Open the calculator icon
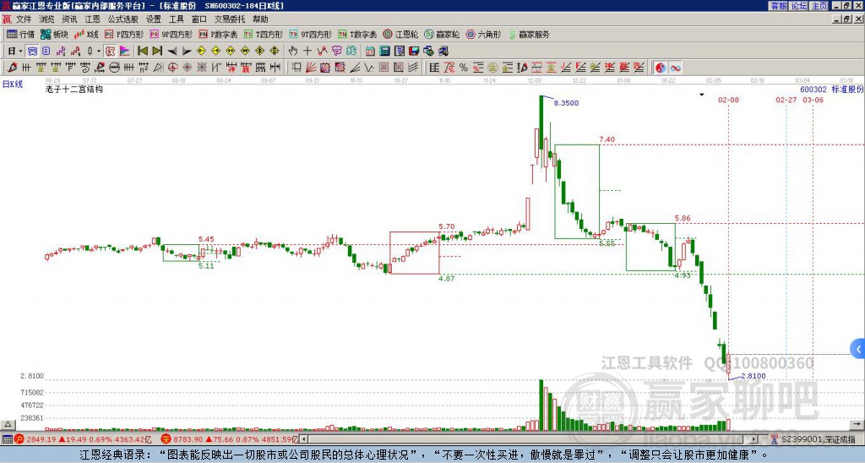 point(384,51)
